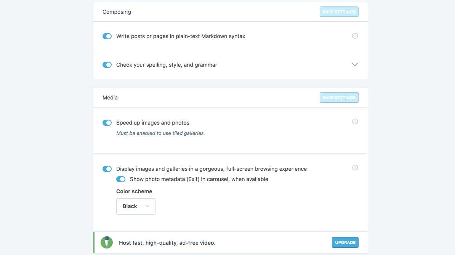The width and height of the screenshot is (455, 255).
Task: Expand spelling and grammar options chevron
Action: point(355,64)
